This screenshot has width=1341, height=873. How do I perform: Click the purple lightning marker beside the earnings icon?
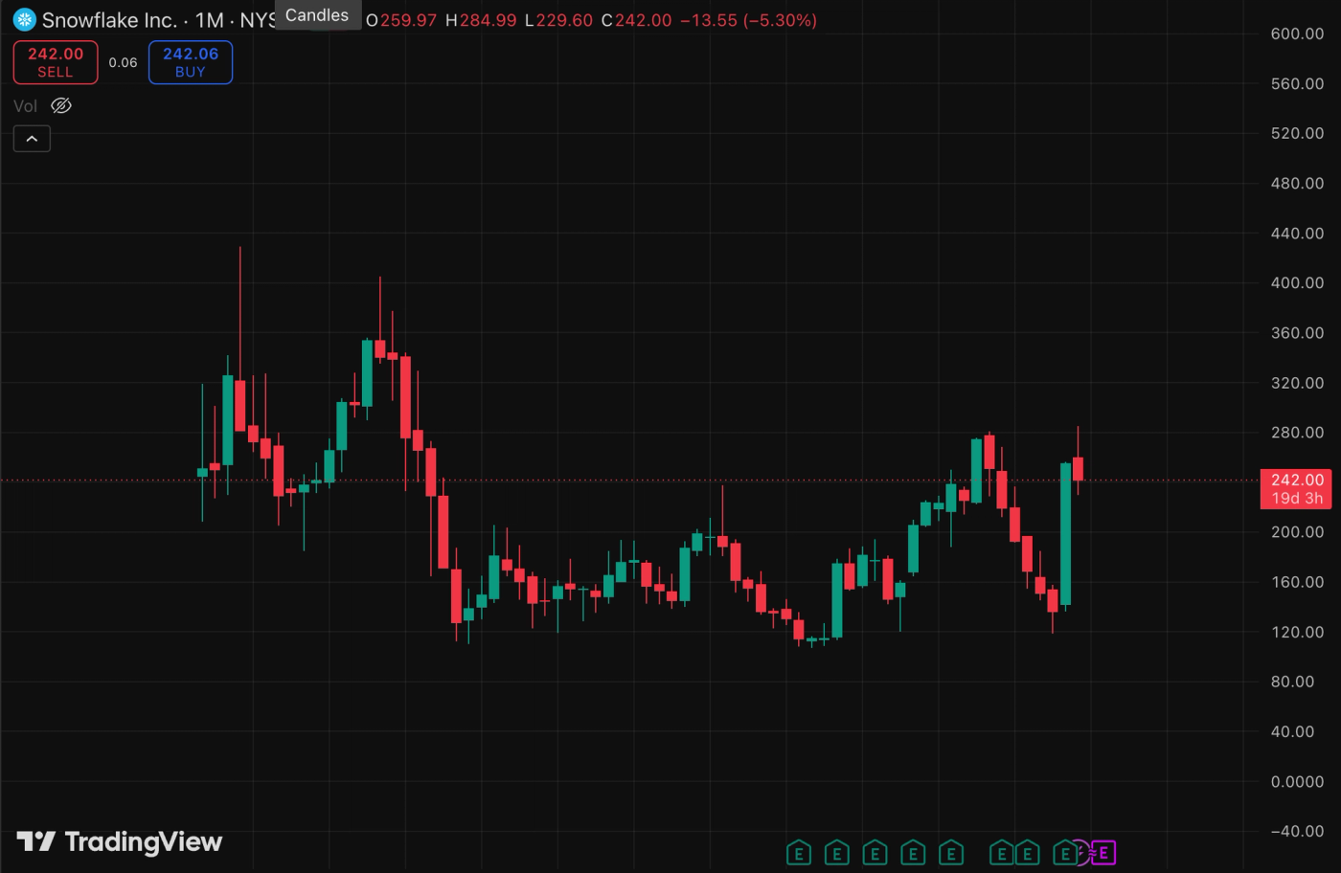[1082, 852]
